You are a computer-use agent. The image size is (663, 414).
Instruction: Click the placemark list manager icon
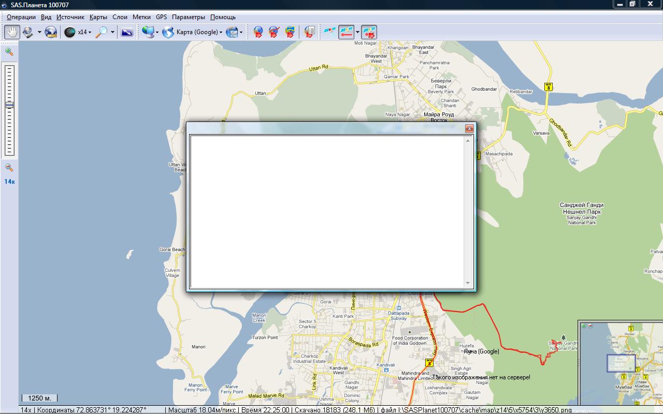[x=309, y=32]
